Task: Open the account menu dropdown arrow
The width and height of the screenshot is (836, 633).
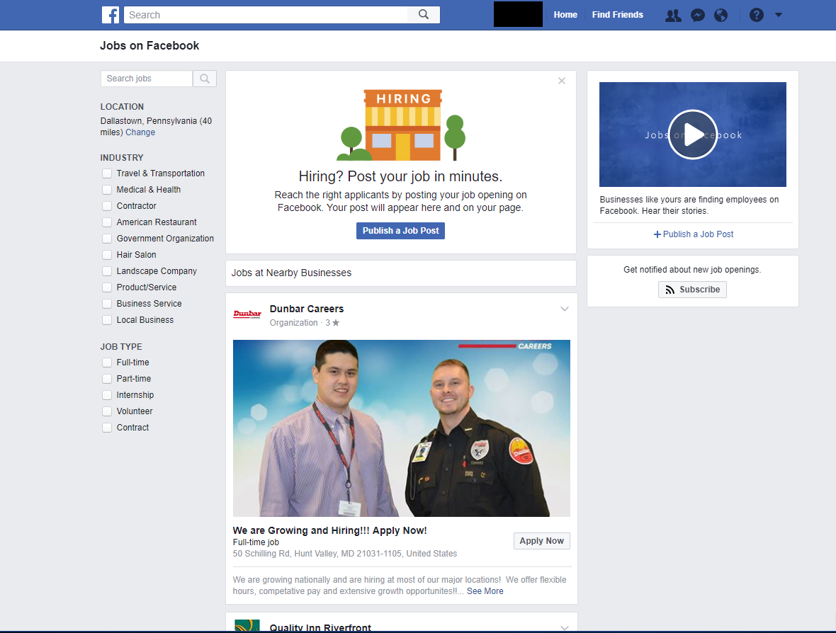Action: [x=779, y=15]
